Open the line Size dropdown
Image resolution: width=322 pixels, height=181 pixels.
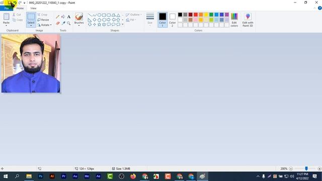(x=150, y=20)
